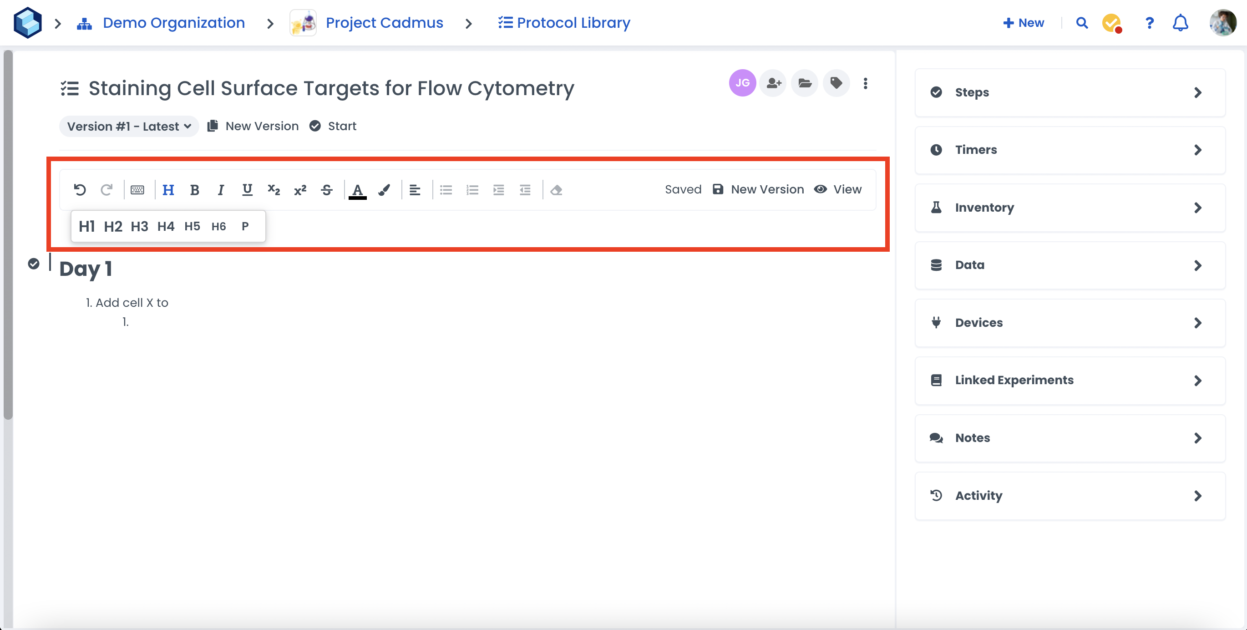Click the add collaborator icon
1247x630 pixels.
[x=774, y=83]
